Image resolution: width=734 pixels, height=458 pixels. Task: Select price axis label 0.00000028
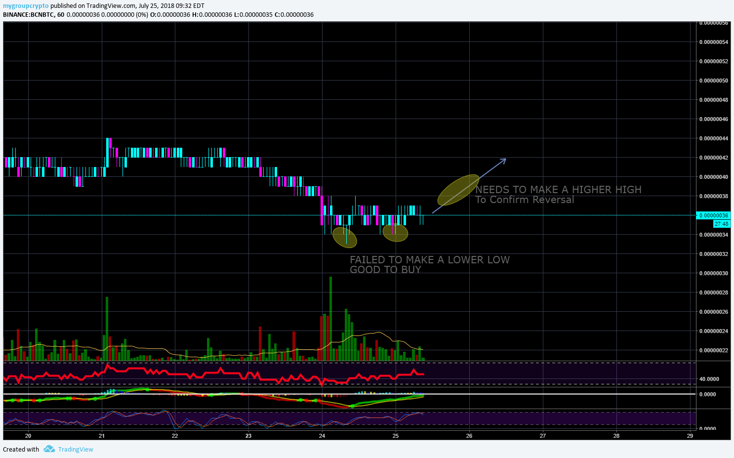pyautogui.click(x=713, y=292)
